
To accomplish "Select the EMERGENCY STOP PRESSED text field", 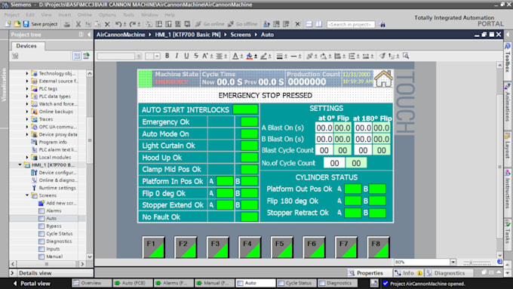I will pyautogui.click(x=266, y=95).
